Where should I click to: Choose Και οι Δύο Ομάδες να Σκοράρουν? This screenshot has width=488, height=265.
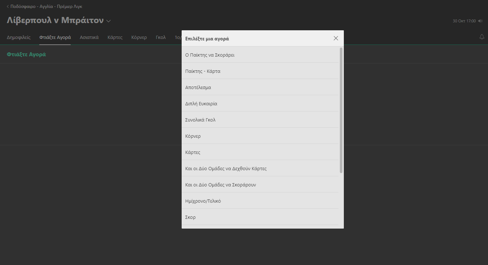[x=260, y=185]
